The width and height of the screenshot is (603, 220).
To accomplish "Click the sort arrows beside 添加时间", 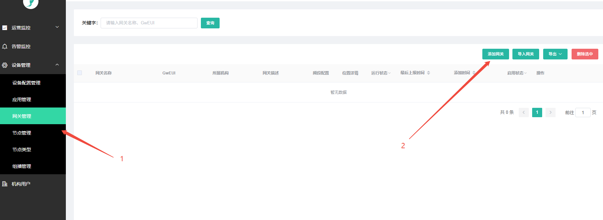I will pyautogui.click(x=474, y=73).
